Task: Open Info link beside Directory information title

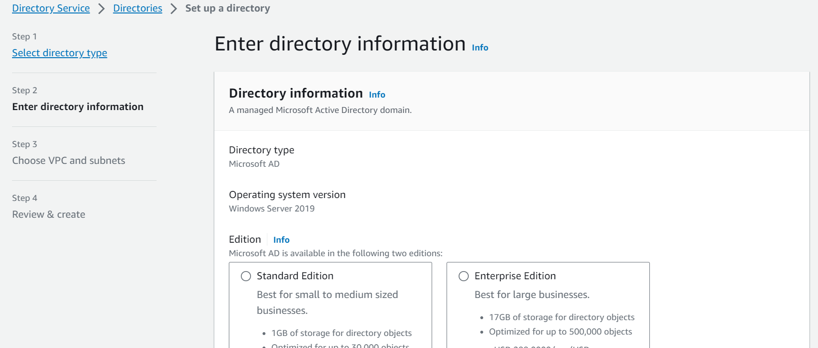Action: 377,95
